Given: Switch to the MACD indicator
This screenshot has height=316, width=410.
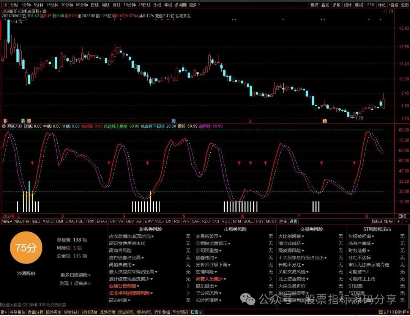Looking at the screenshot, I should pyautogui.click(x=48, y=221).
